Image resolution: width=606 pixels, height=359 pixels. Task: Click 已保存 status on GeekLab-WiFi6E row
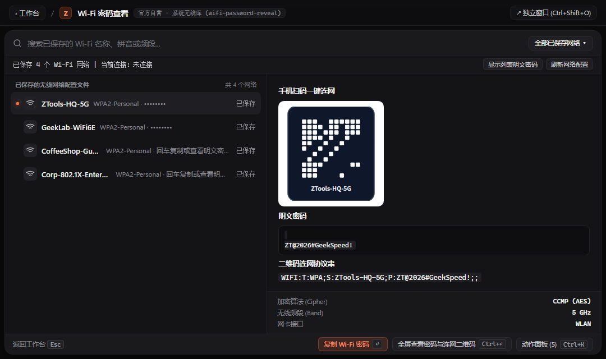[246, 127]
